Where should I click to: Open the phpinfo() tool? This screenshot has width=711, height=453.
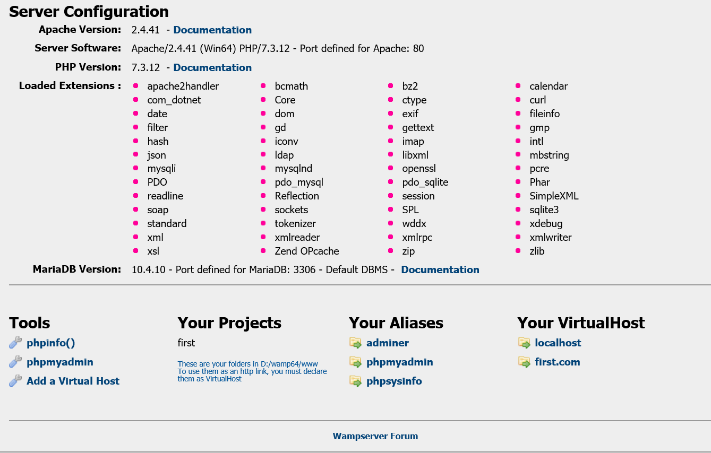50,343
